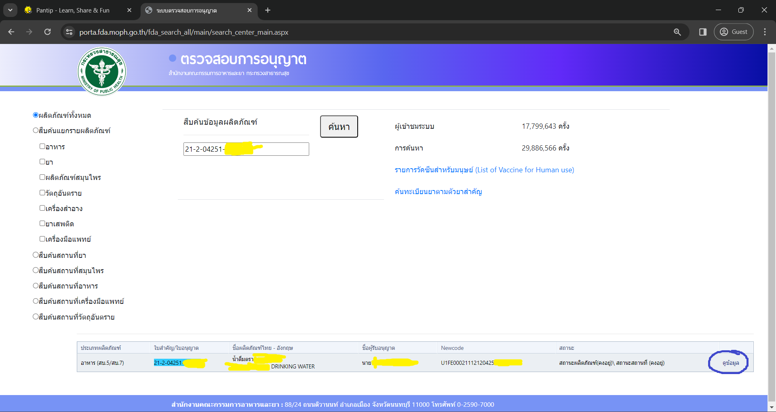Click the visitor count 17,799,643 ครั้ง
The height and width of the screenshot is (412, 776).
(545, 126)
